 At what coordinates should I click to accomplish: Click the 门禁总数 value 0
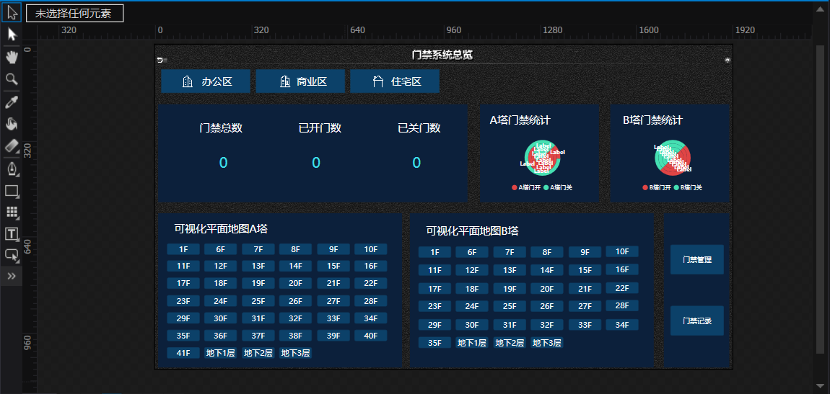pyautogui.click(x=224, y=163)
